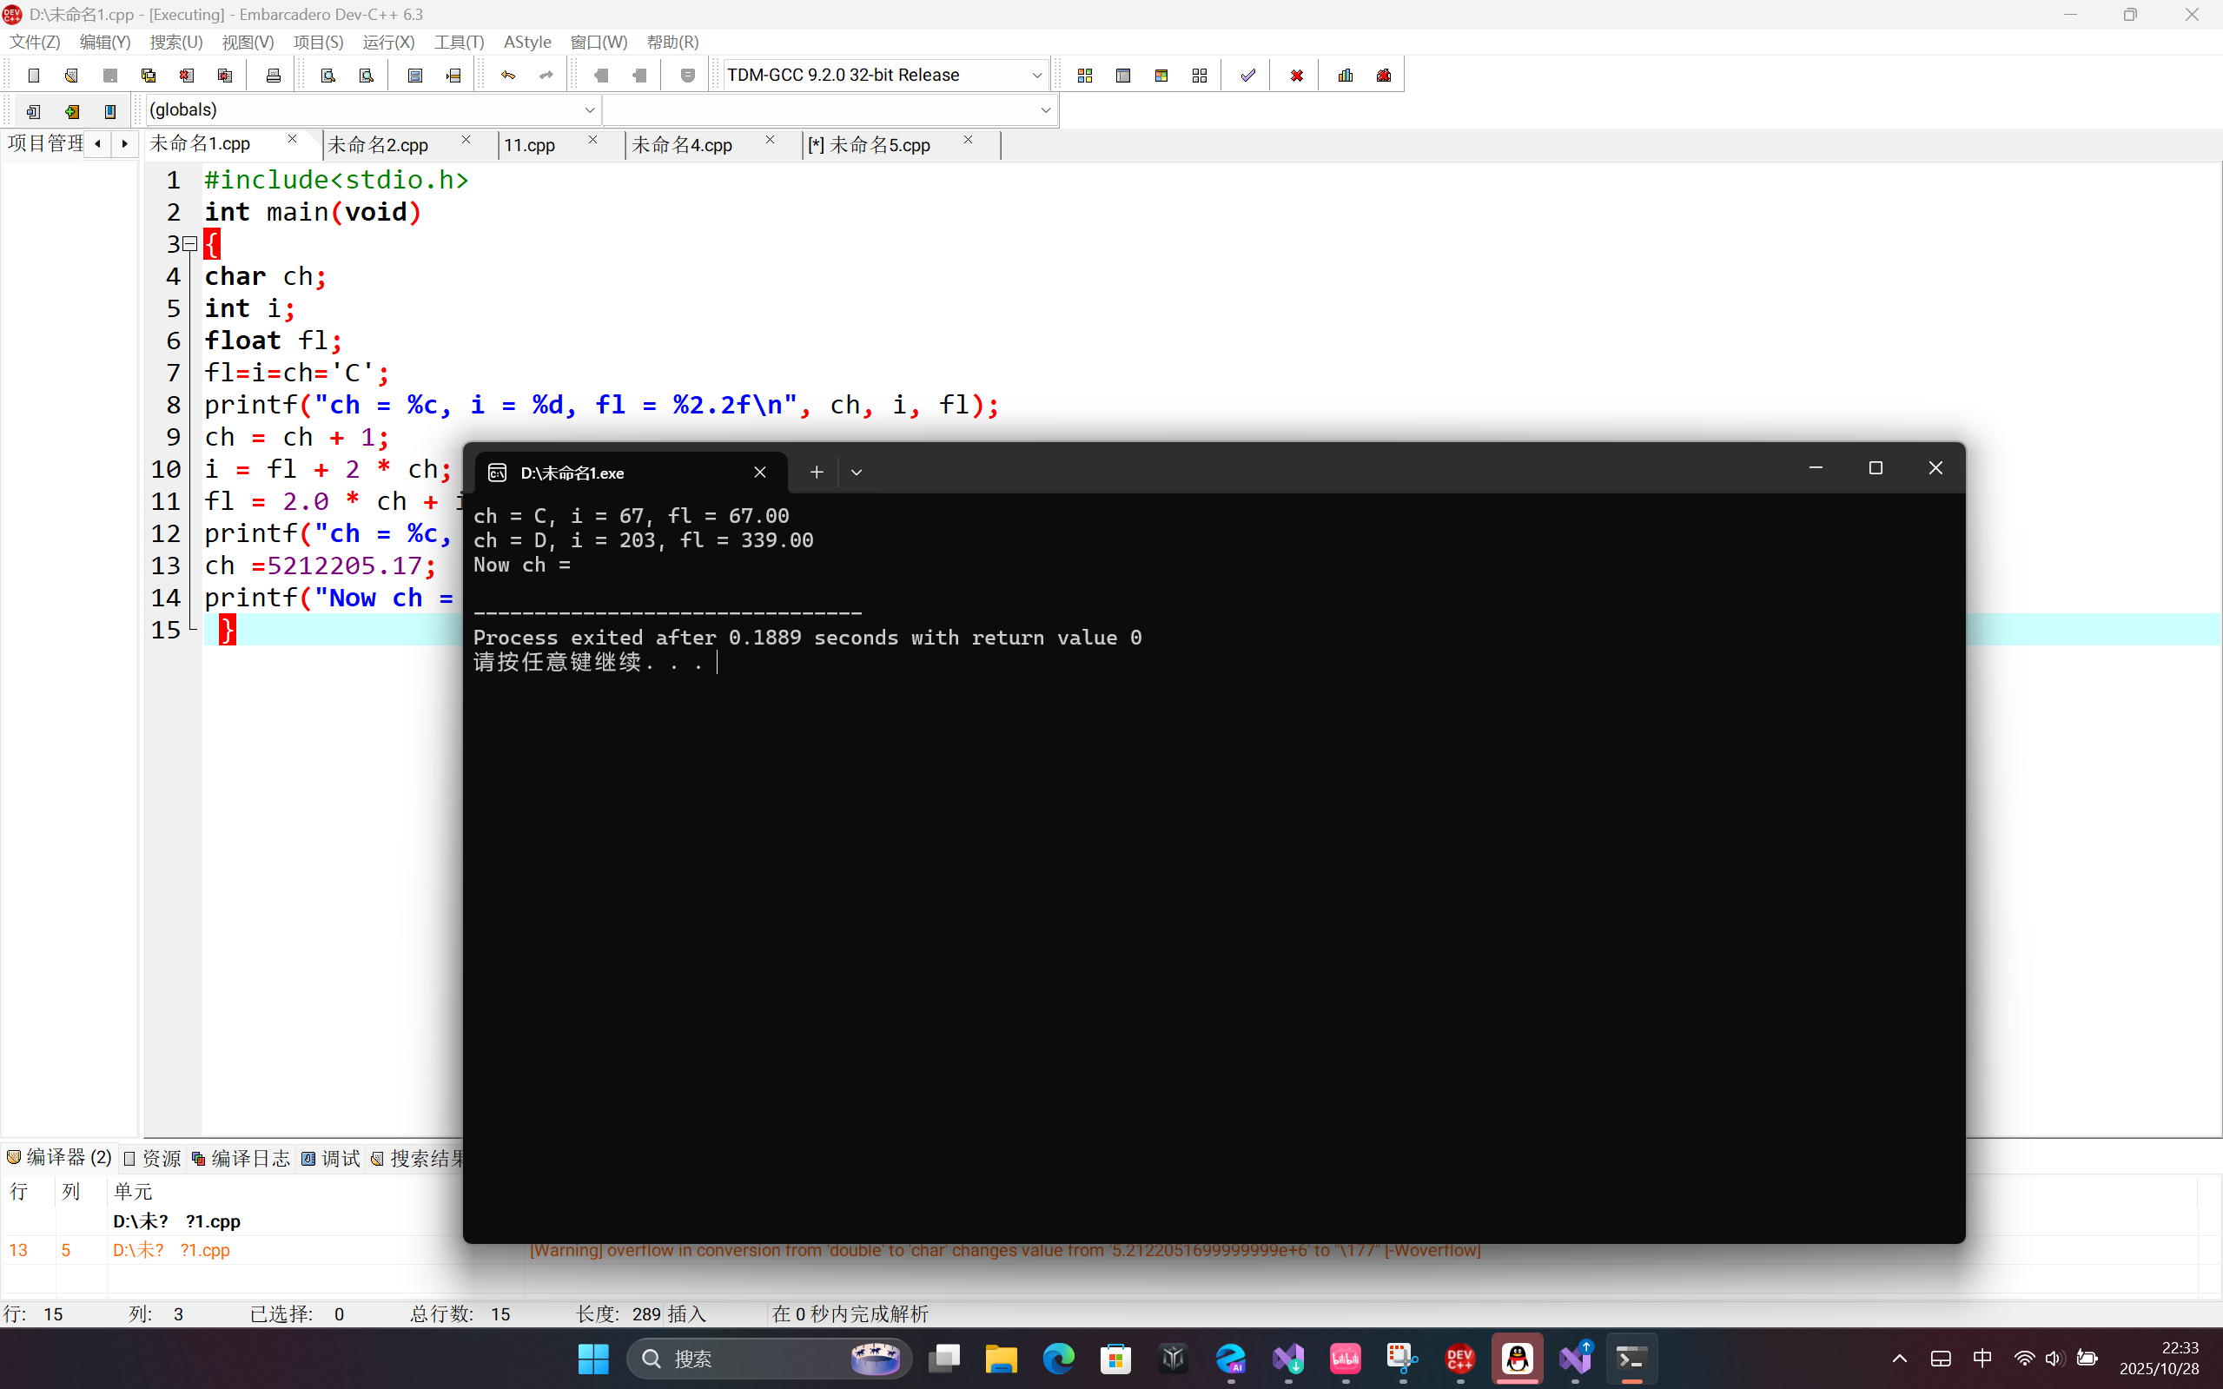Click the red X stop execution icon

click(1296, 76)
